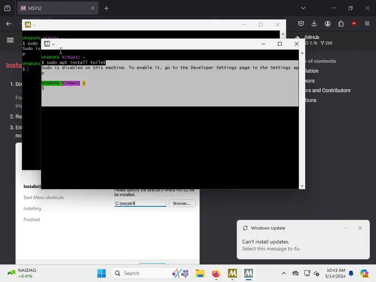Open the browser downloads icon
The width and height of the screenshot is (376, 282).
tap(314, 23)
